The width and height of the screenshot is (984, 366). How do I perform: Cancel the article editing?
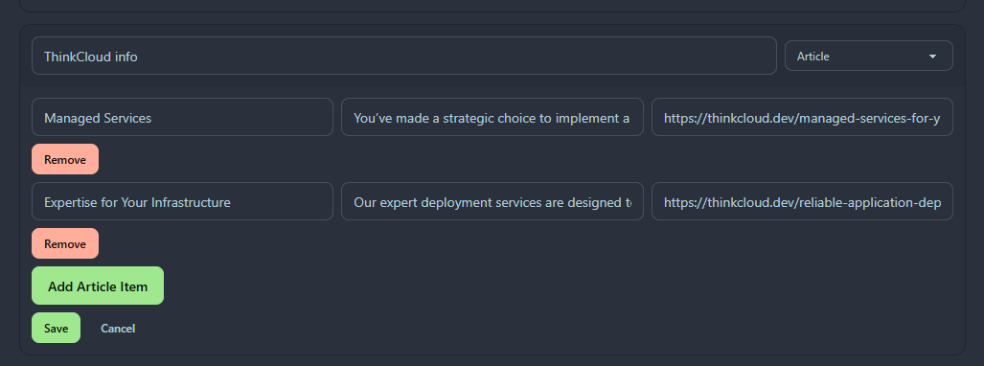(x=118, y=329)
